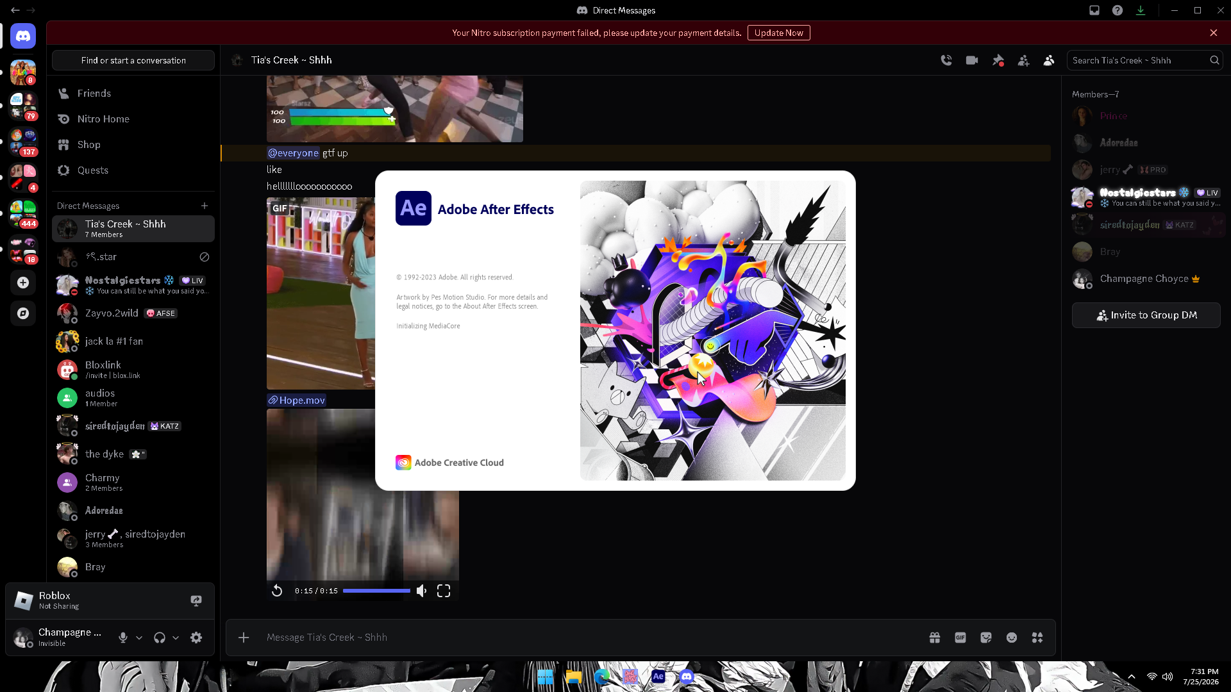
Task: Expand headphone output options arrow
Action: pyautogui.click(x=176, y=638)
